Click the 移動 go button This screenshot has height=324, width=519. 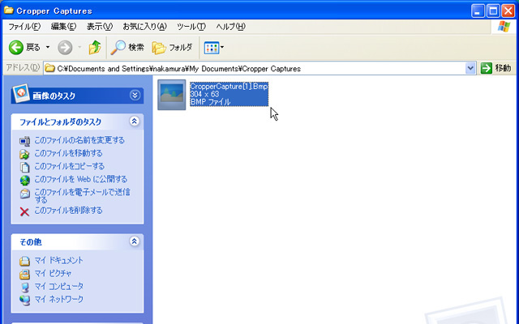click(495, 68)
